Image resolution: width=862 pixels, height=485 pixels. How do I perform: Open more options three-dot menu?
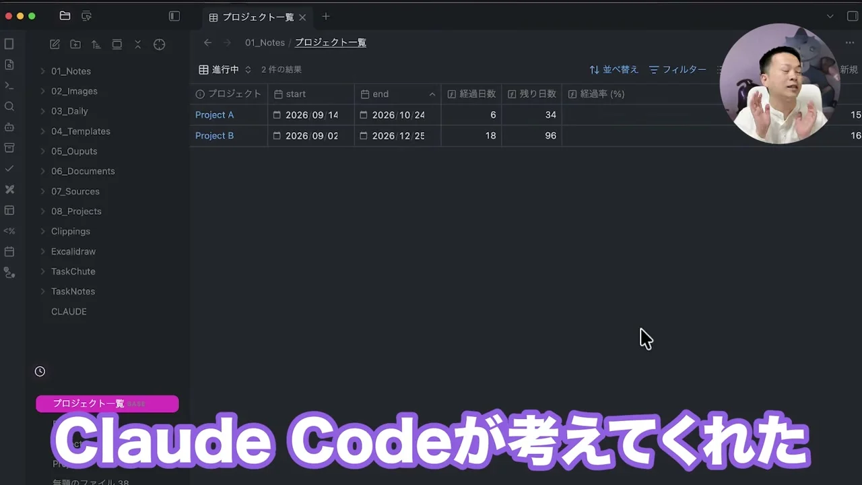850,42
